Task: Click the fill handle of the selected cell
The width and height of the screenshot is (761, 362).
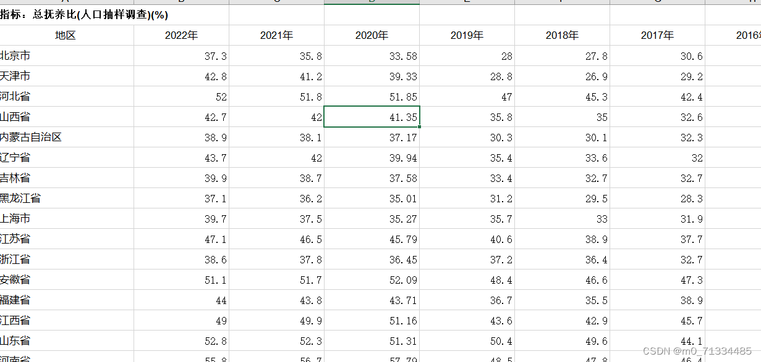Action: pyautogui.click(x=420, y=126)
